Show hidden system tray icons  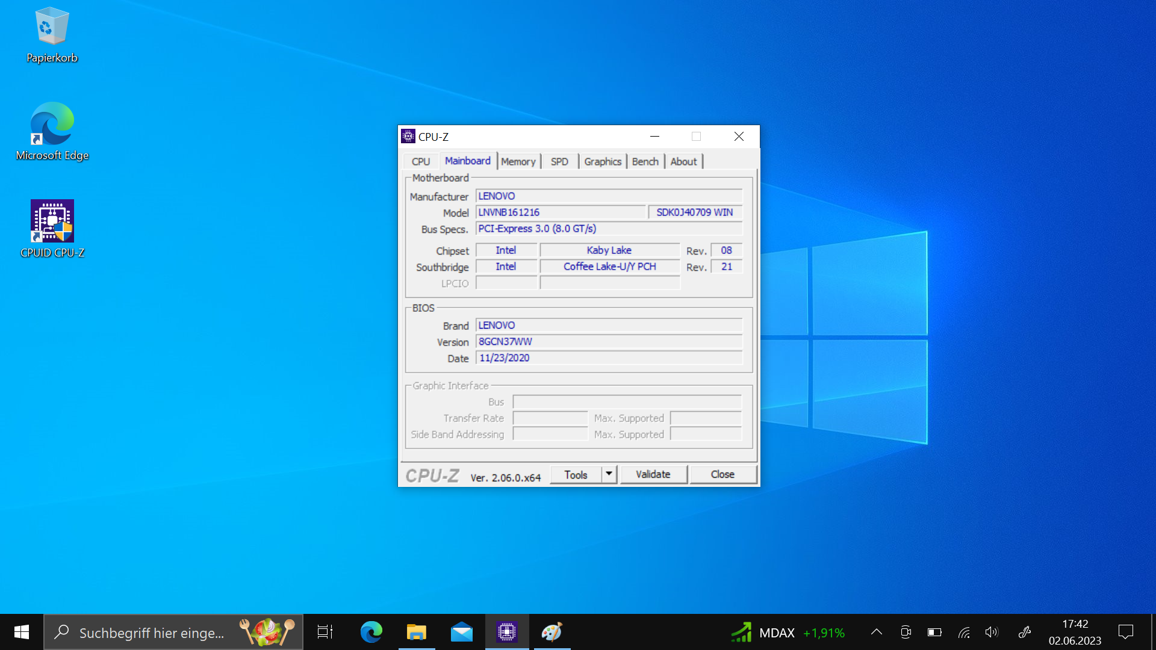[877, 632]
